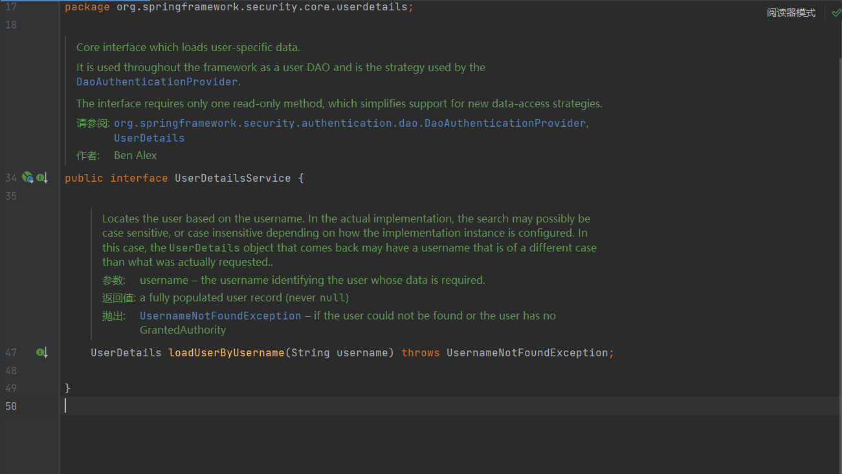Click the green inspection checkmark icon

click(836, 13)
